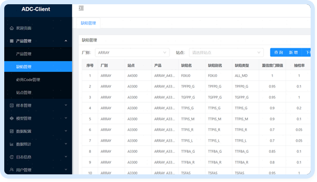Open 必死Code管理 in the sidebar
The image size is (317, 182).
coord(28,80)
